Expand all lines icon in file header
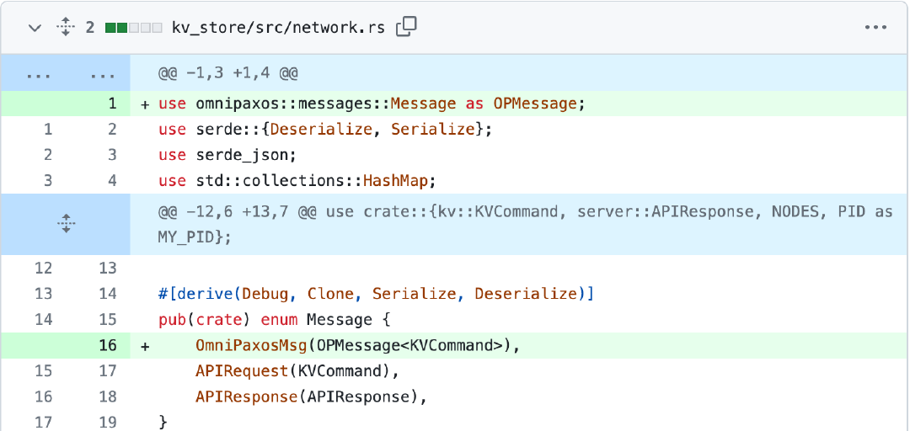 point(66,27)
